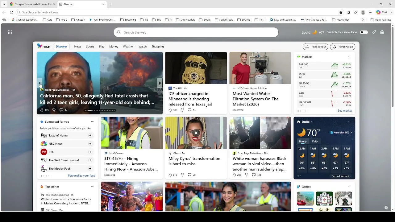Open comments on California man story

63,110
